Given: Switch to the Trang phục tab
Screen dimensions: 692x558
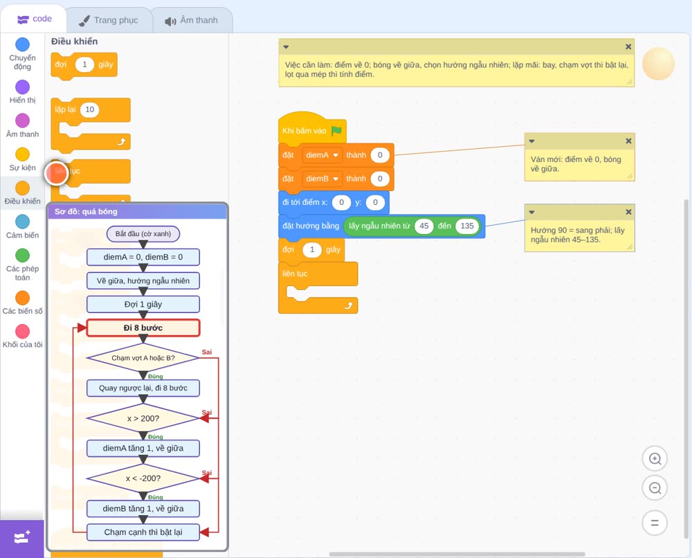Looking at the screenshot, I should pos(109,20).
